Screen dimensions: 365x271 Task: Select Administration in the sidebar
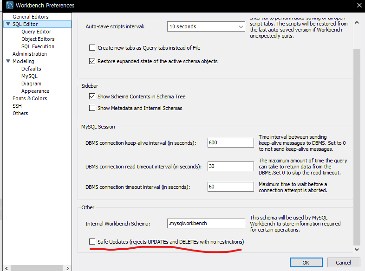coord(30,54)
